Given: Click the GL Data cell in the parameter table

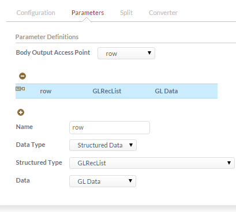Looking at the screenshot, I should 166,91.
